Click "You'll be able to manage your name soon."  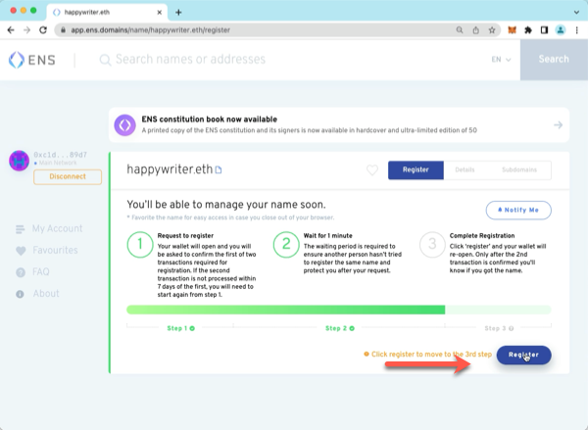coord(226,205)
